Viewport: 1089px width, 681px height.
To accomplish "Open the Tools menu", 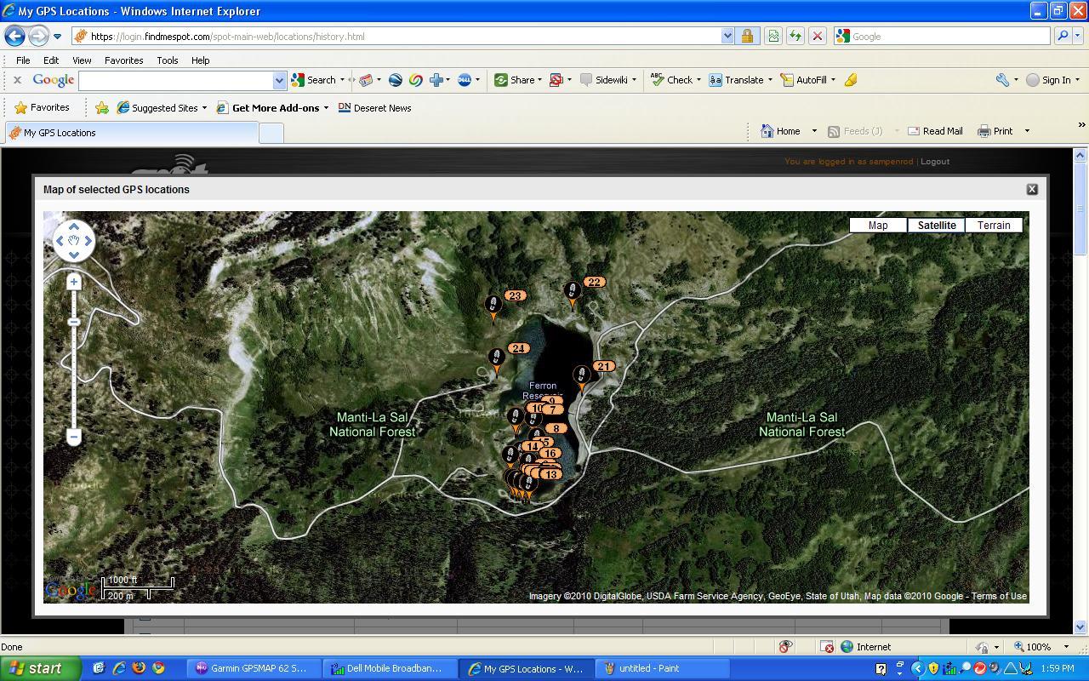I will coord(167,60).
